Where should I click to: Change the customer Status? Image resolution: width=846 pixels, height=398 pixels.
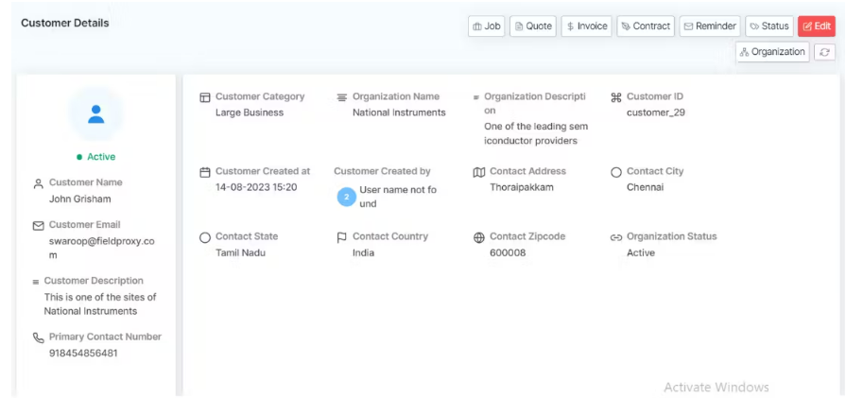coord(769,26)
